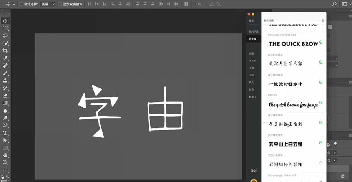Select the Path Selection tool
This screenshot has height=182, width=352.
coord(5,140)
